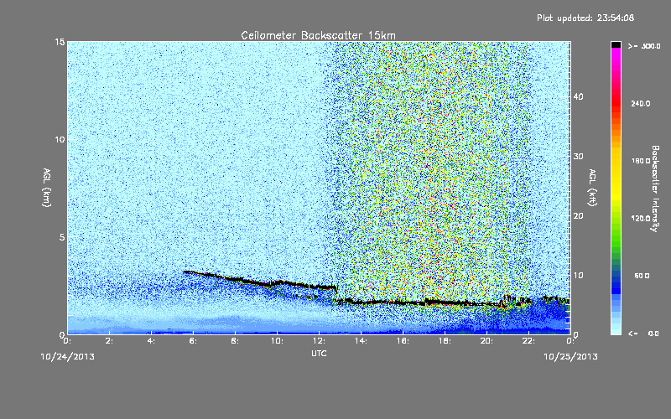Click the 30 tick on the kft axis
The width and height of the screenshot is (671, 419).
[x=578, y=157]
